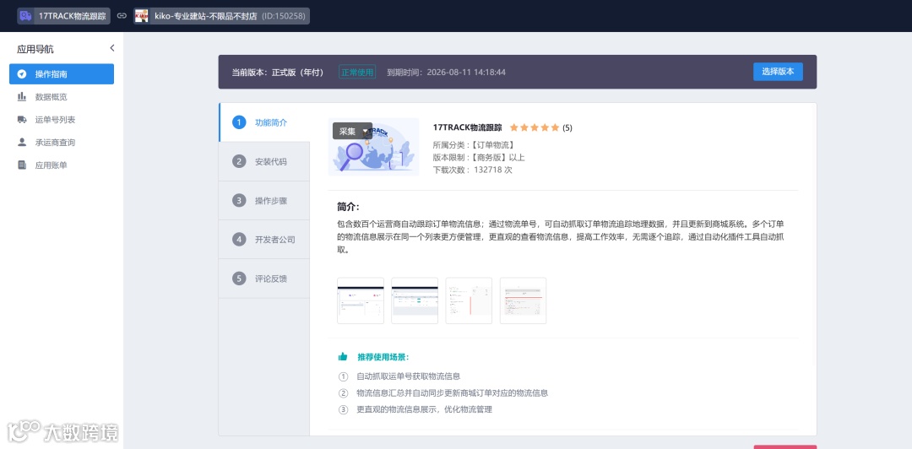The height and width of the screenshot is (449, 912).
Task: Click the 物流信息汇总并自动同步 line
Action: coord(452,392)
